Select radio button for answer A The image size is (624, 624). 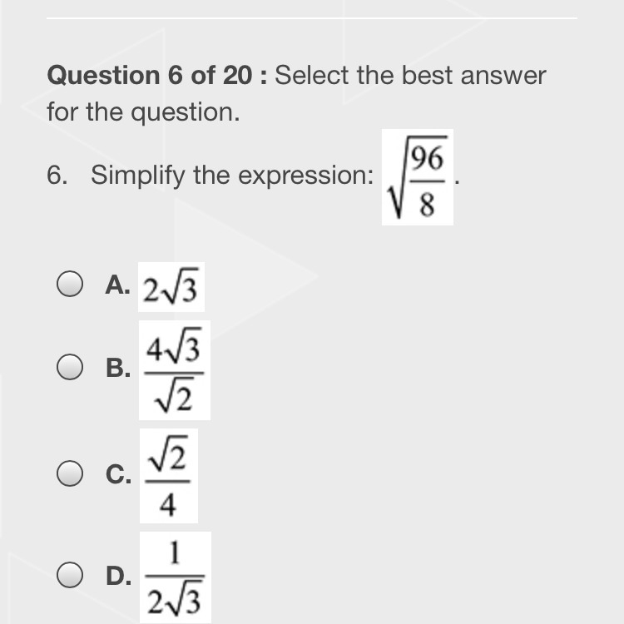pos(70,284)
